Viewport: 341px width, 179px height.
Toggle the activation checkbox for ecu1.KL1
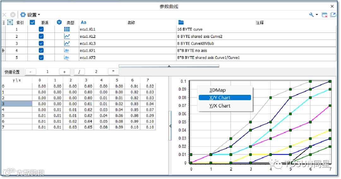pyautogui.click(x=41, y=29)
